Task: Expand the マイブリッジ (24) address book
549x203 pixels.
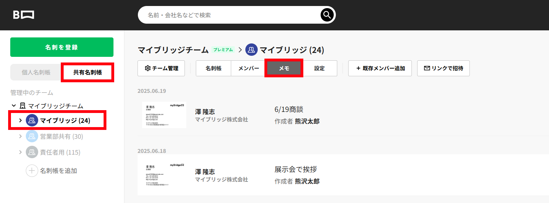Action: click(x=20, y=120)
